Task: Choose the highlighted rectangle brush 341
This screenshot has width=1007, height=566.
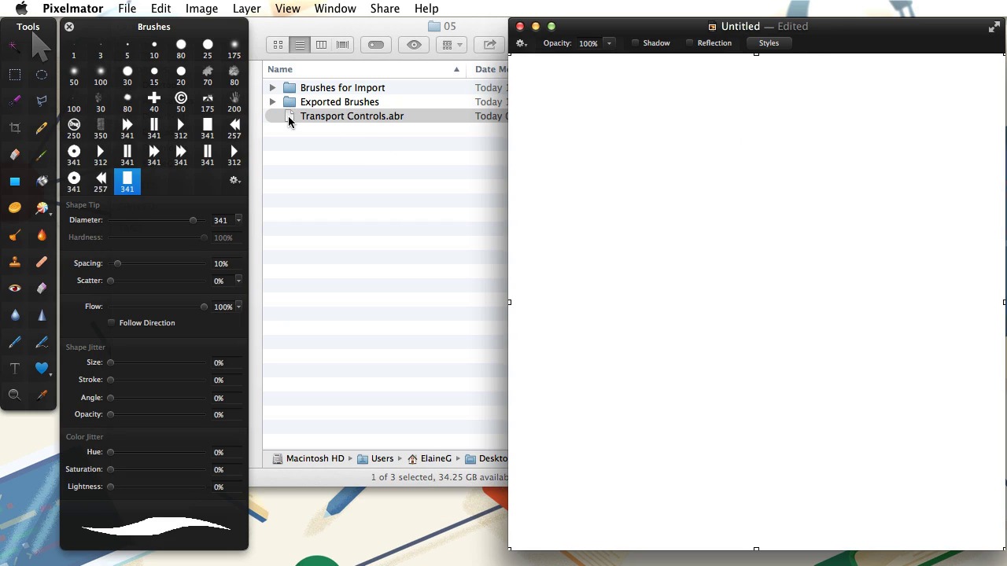Action: pyautogui.click(x=127, y=182)
